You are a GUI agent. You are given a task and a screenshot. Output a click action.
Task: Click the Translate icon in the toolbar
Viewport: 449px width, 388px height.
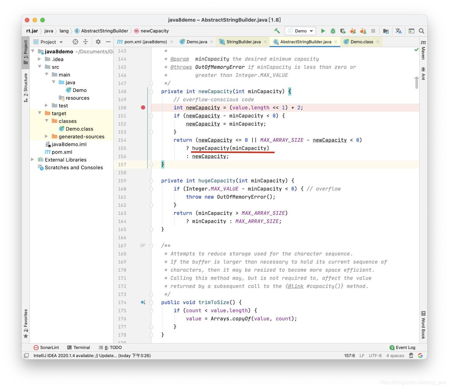coord(398,31)
